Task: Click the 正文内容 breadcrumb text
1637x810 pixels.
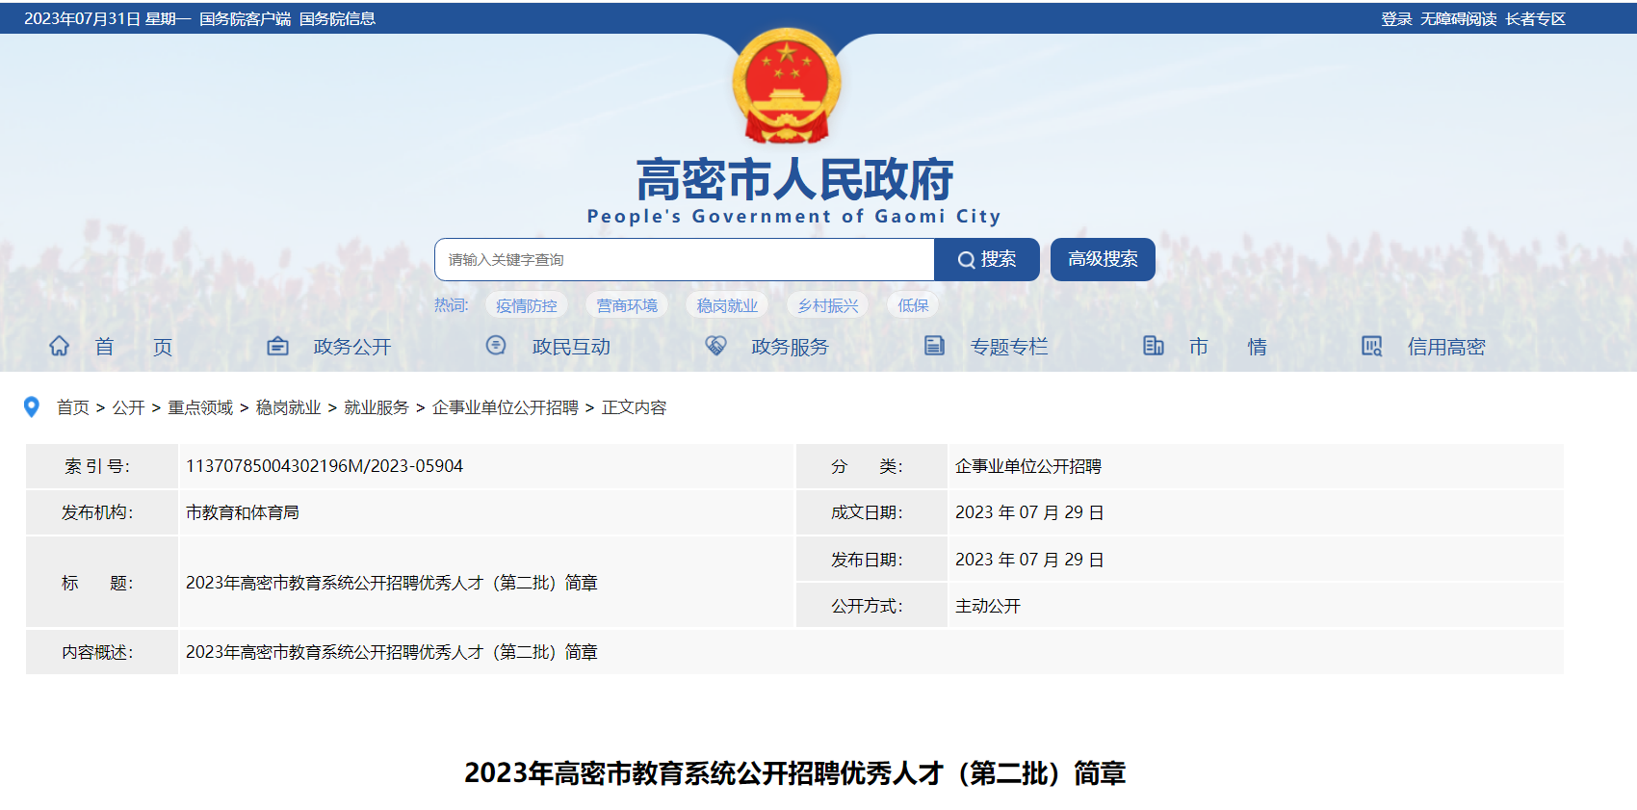Action: coord(634,407)
